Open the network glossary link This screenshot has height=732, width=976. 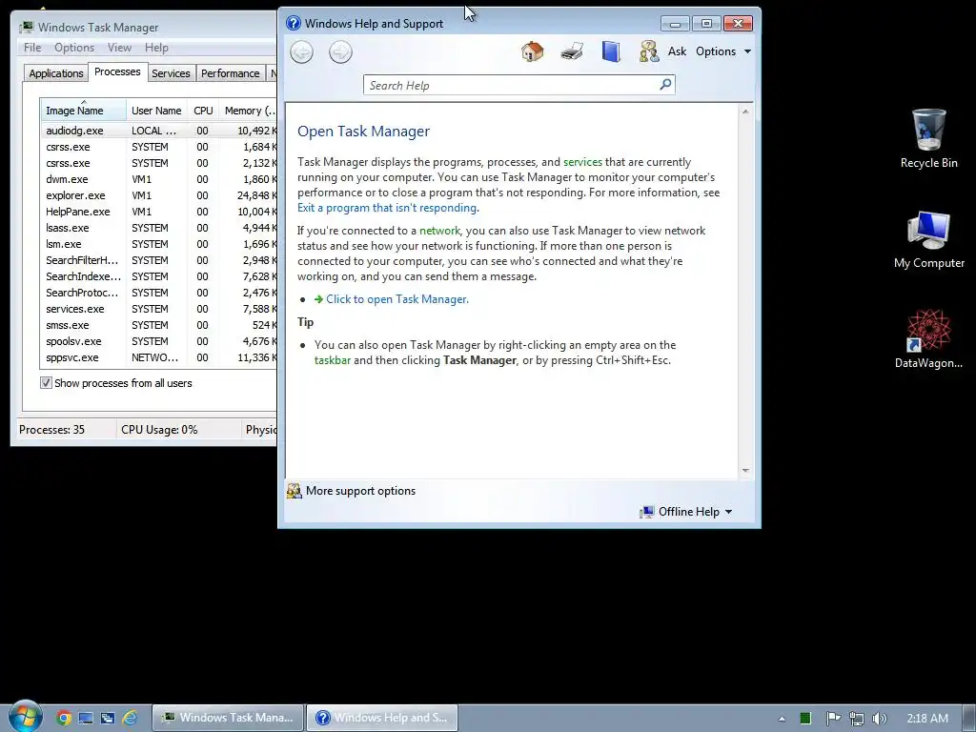tap(439, 231)
